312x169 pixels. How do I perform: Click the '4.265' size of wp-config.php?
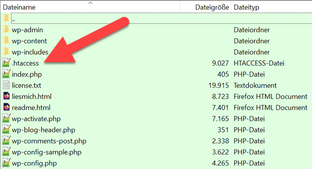[220, 163]
